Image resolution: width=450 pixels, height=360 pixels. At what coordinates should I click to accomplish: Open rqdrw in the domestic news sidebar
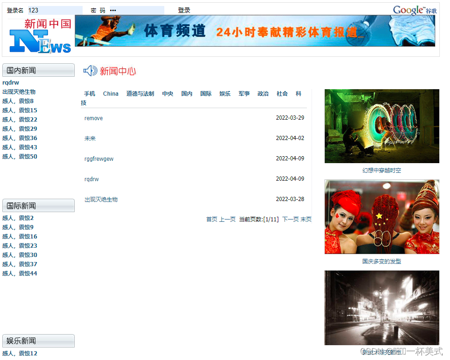click(11, 83)
